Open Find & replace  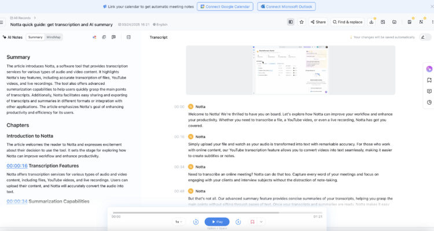pyautogui.click(x=347, y=22)
